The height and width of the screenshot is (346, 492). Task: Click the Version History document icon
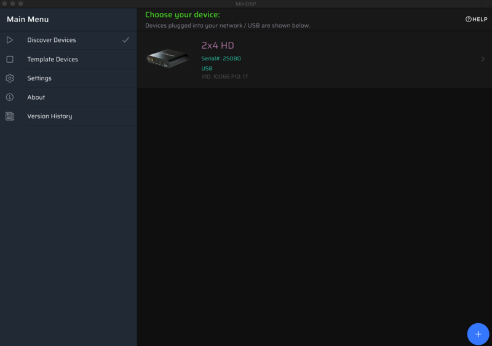click(9, 116)
